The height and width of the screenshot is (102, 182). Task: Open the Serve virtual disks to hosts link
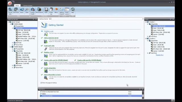pyautogui.click(x=52, y=75)
